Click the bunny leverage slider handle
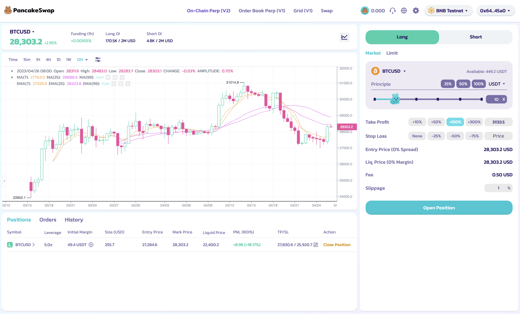Image resolution: width=520 pixels, height=319 pixels. click(x=395, y=99)
